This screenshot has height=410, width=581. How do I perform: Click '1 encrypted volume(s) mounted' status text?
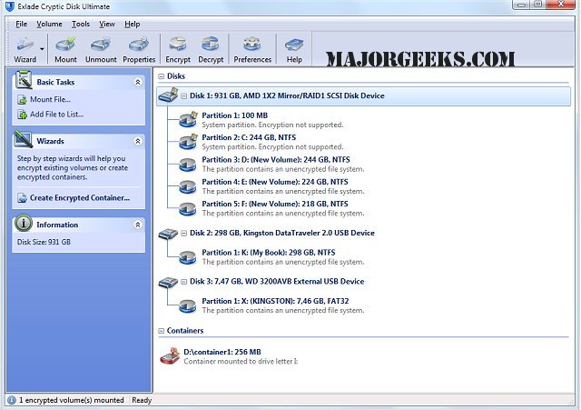71,400
